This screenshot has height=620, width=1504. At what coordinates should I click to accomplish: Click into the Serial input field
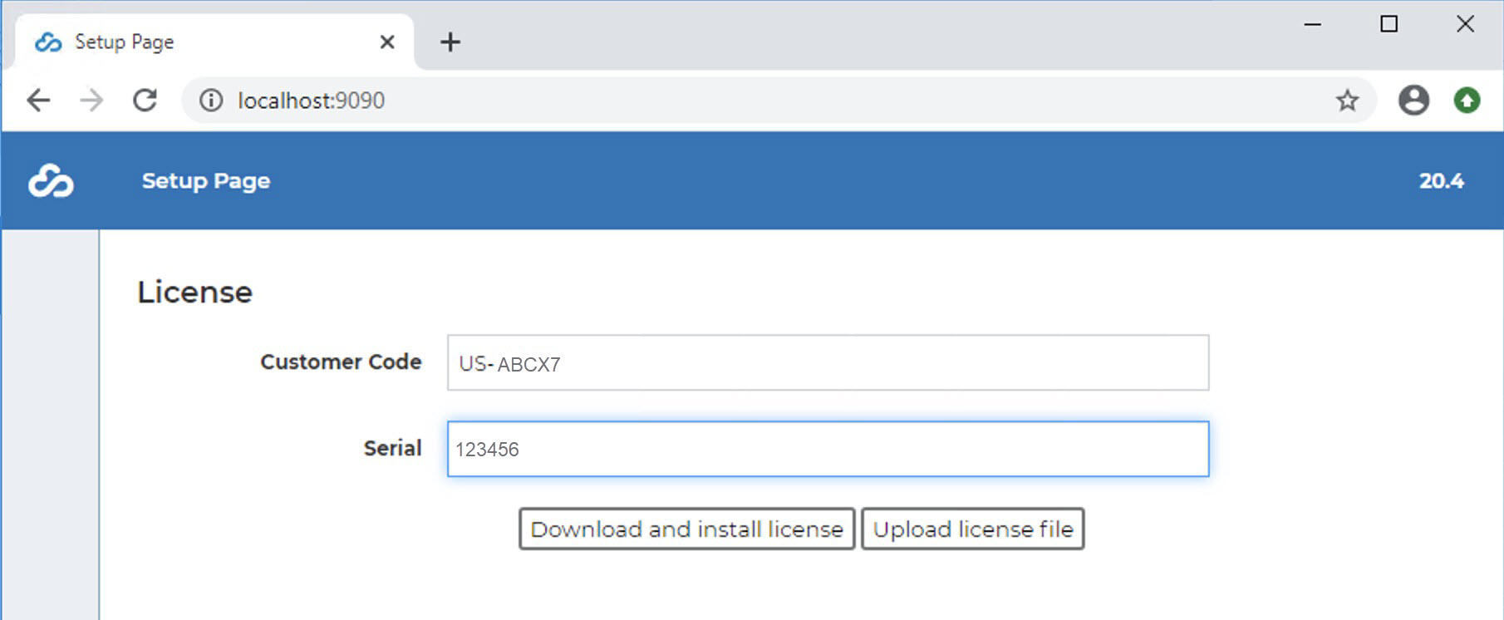tap(828, 450)
